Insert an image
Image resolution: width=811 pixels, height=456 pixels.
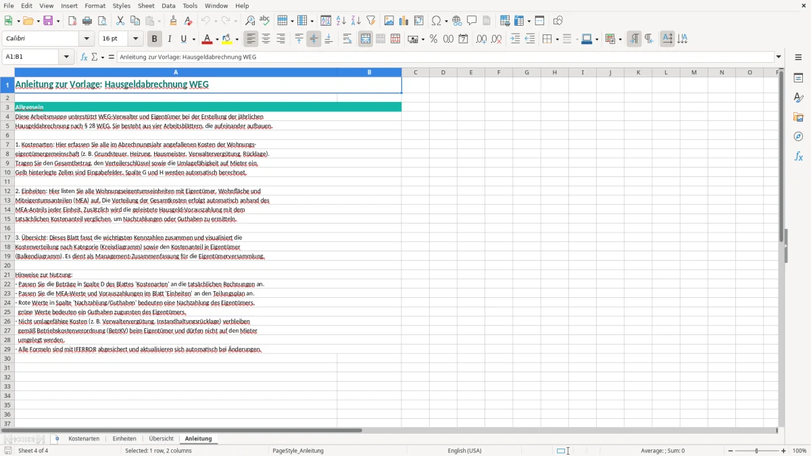(389, 21)
